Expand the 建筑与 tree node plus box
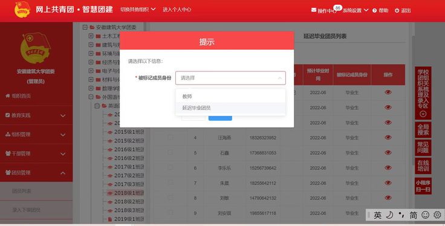 91,45
